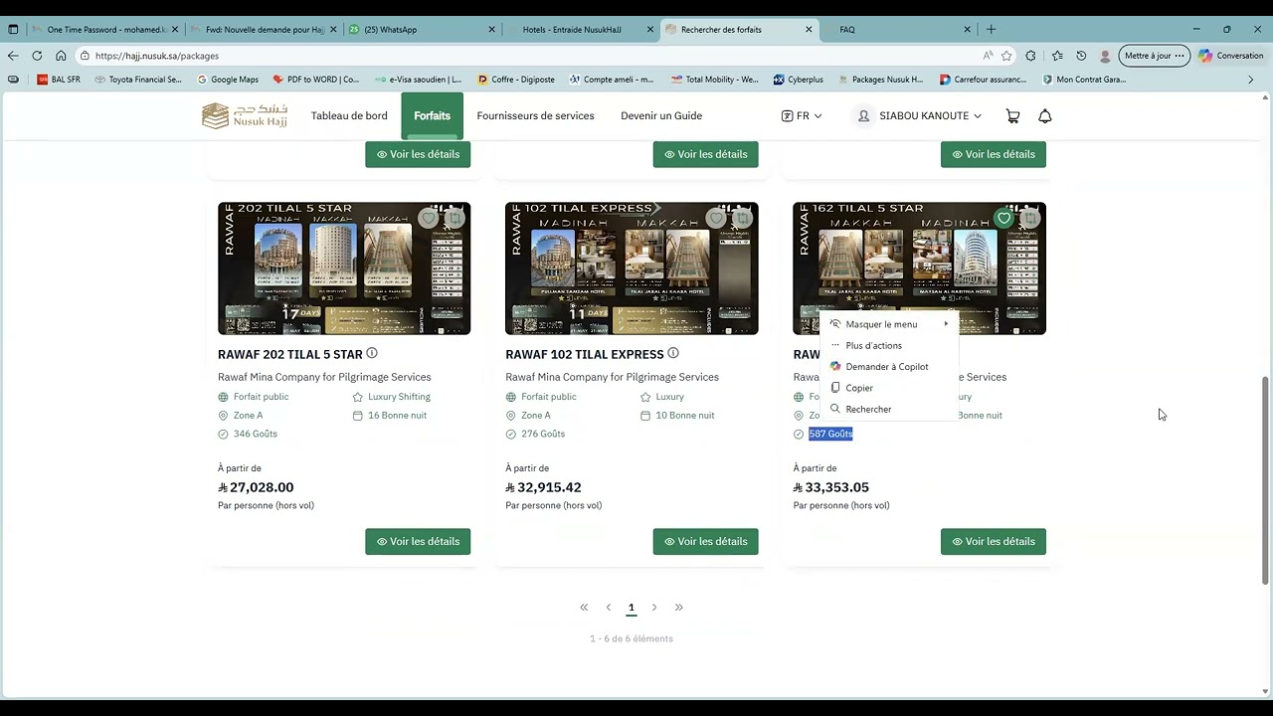1273x716 pixels.
Task: Open the RAWAF 202 TILAL 5 STAR image
Action: [x=344, y=268]
